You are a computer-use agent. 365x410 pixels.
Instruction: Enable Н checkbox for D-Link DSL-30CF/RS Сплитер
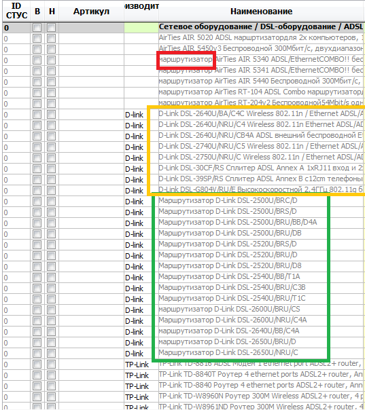click(x=52, y=169)
